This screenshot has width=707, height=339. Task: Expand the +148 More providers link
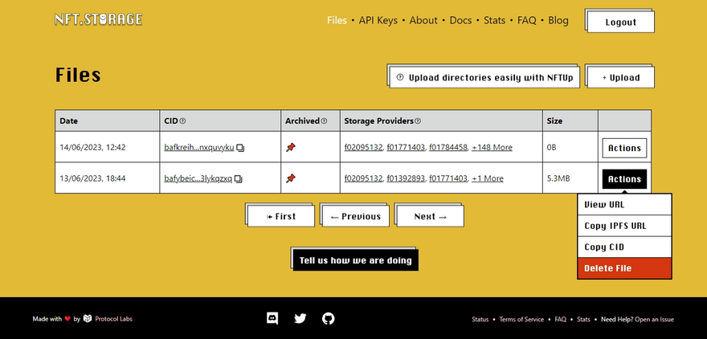492,148
